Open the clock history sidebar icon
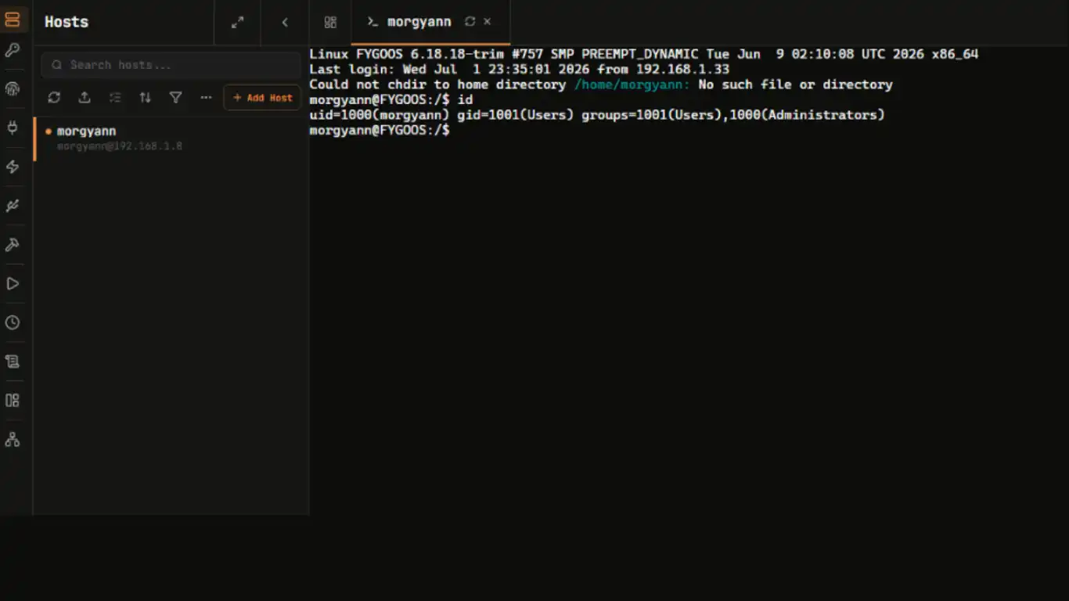 [13, 322]
